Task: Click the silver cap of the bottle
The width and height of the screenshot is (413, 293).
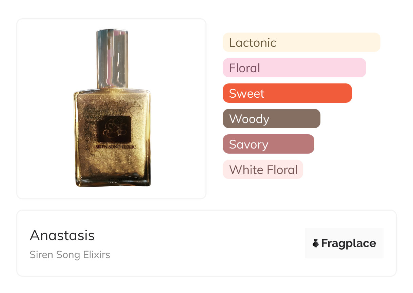Action: coord(112,58)
